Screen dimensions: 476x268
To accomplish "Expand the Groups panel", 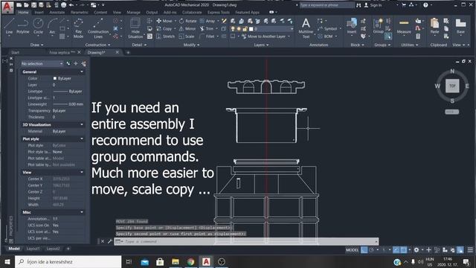I will click(382, 45).
